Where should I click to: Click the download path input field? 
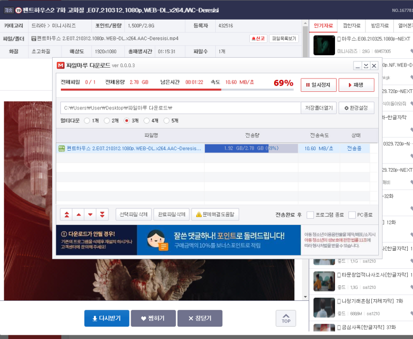[x=181, y=108]
